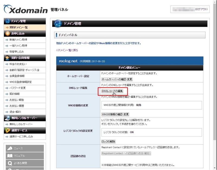Click the 無料レンタルサーバー section icon
Image resolution: width=217 pixels, height=170 pixels.
pyautogui.click(x=7, y=118)
